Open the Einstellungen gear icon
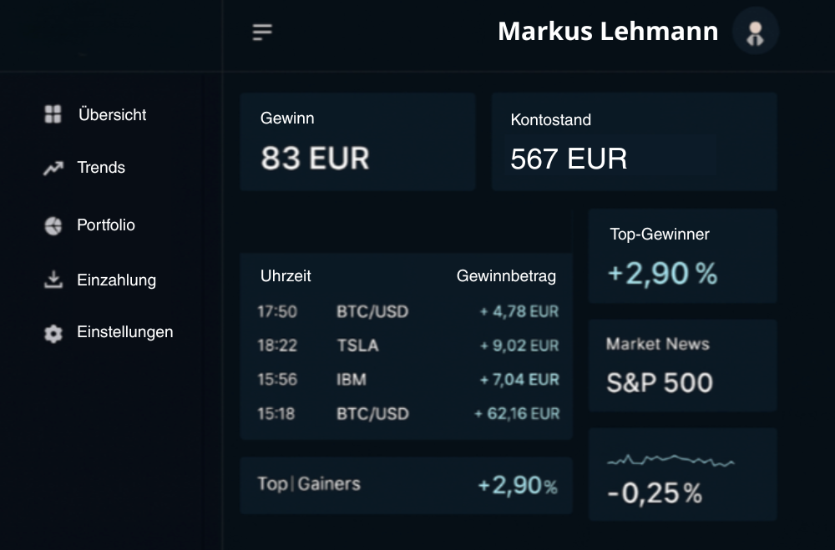 [52, 331]
